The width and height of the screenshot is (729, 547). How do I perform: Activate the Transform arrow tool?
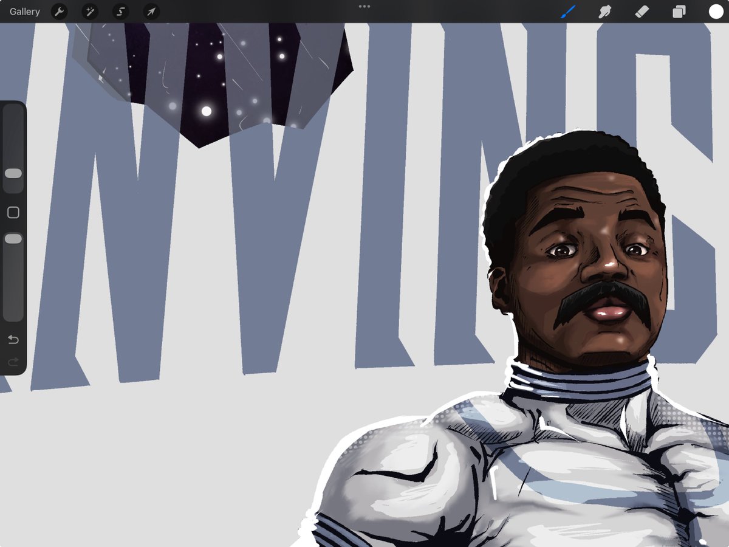coord(151,12)
